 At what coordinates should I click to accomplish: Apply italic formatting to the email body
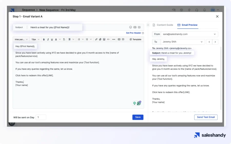click(x=48, y=40)
